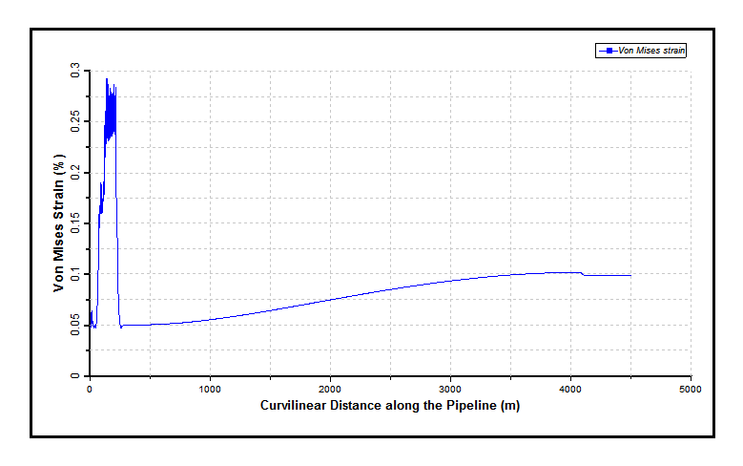
Task: Click the 4000 tick label on x-axis
Action: 570,389
